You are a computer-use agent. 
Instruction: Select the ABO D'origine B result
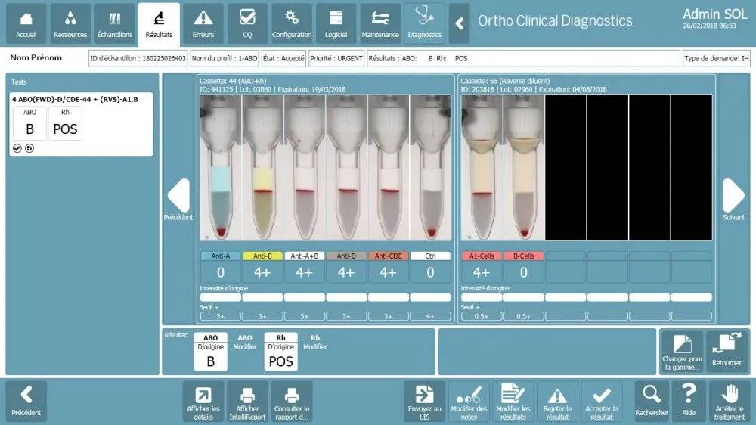[x=211, y=352]
